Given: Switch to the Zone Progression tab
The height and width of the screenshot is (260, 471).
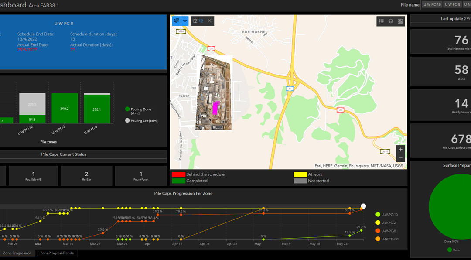Looking at the screenshot, I should click(17, 253).
